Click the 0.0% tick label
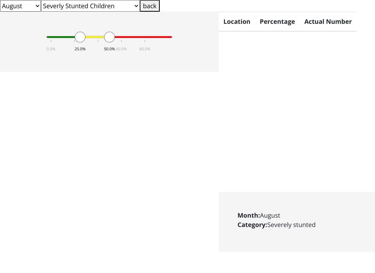 51,49
